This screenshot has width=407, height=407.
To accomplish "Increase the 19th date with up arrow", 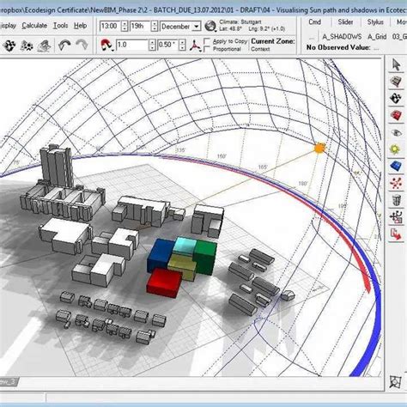I will (155, 23).
